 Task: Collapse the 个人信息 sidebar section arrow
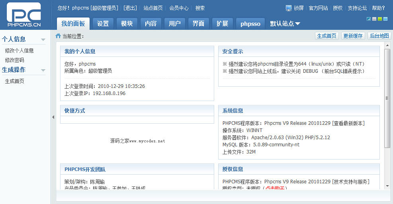(43, 39)
